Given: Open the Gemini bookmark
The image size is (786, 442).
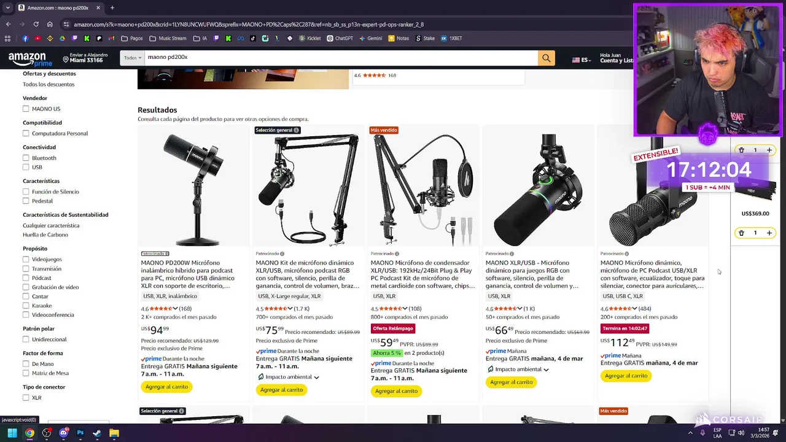Looking at the screenshot, I should (x=370, y=38).
